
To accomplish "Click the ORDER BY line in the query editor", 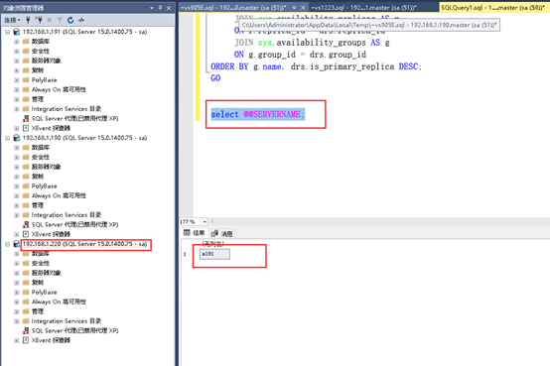I will coord(316,66).
